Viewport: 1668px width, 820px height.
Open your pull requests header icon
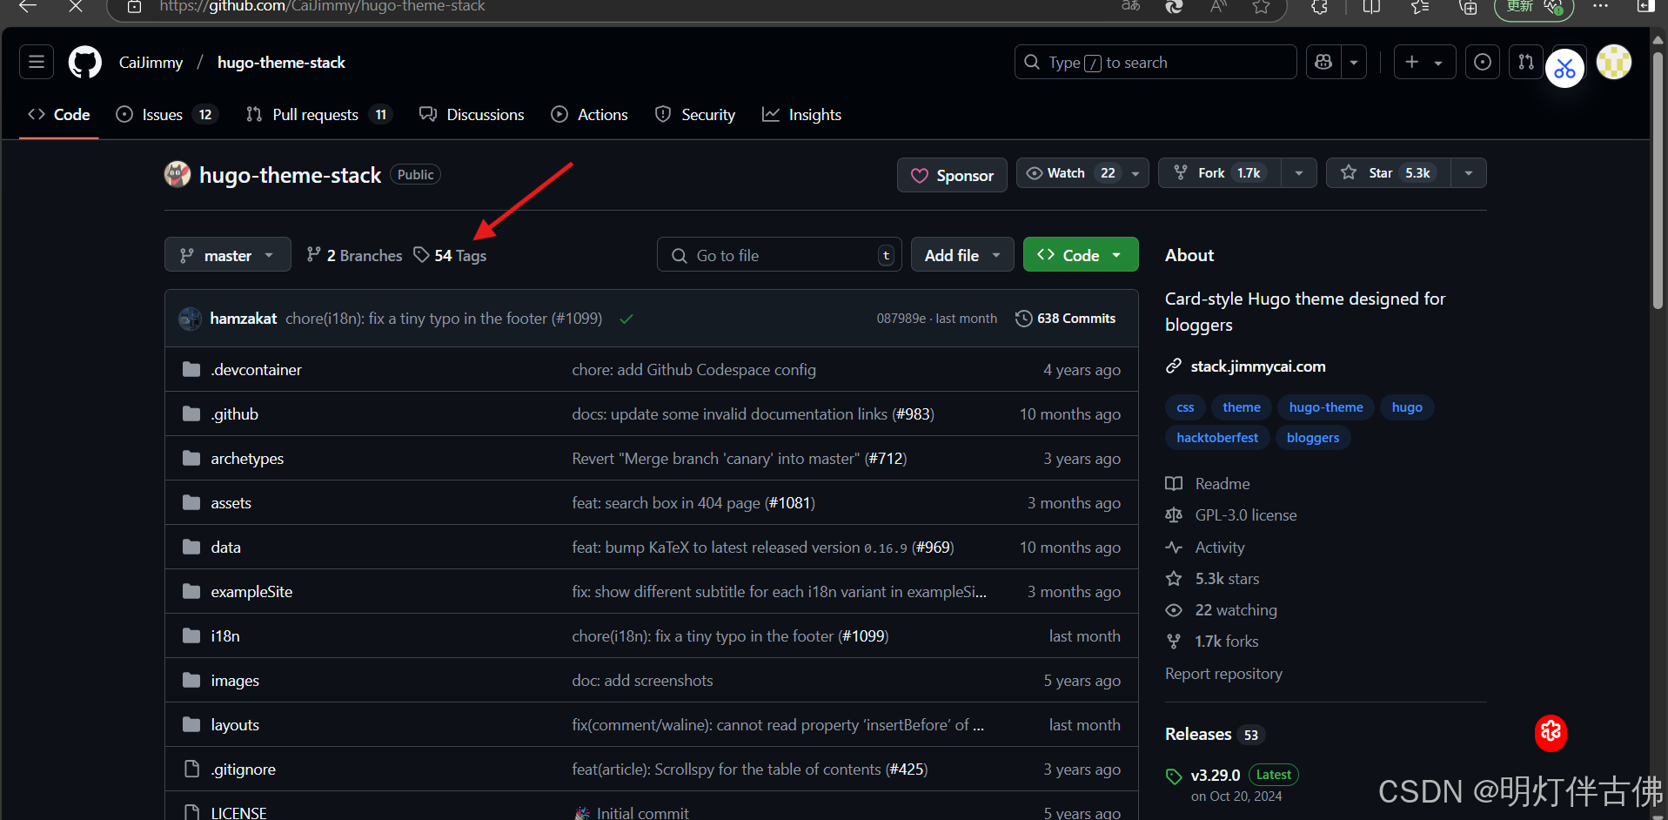(x=1526, y=62)
